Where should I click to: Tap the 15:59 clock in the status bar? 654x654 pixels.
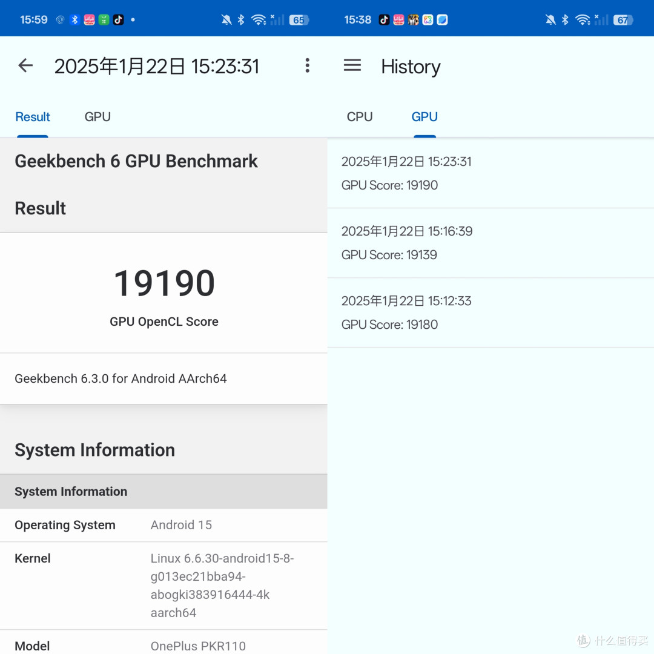[x=34, y=19]
